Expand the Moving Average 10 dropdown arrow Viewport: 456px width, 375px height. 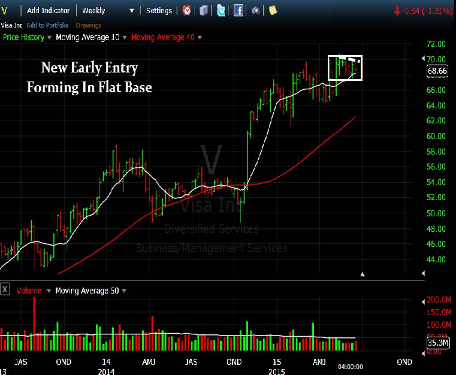coord(125,38)
